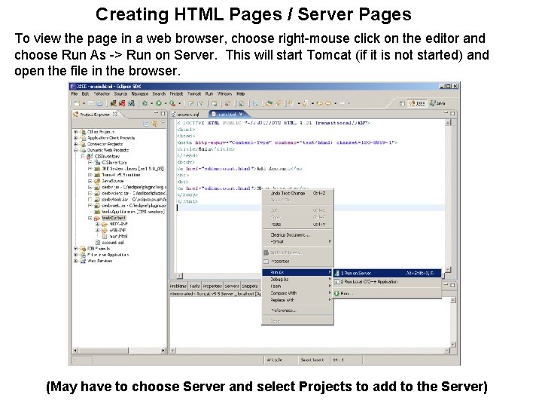Open the Snippets tab

tap(250, 286)
